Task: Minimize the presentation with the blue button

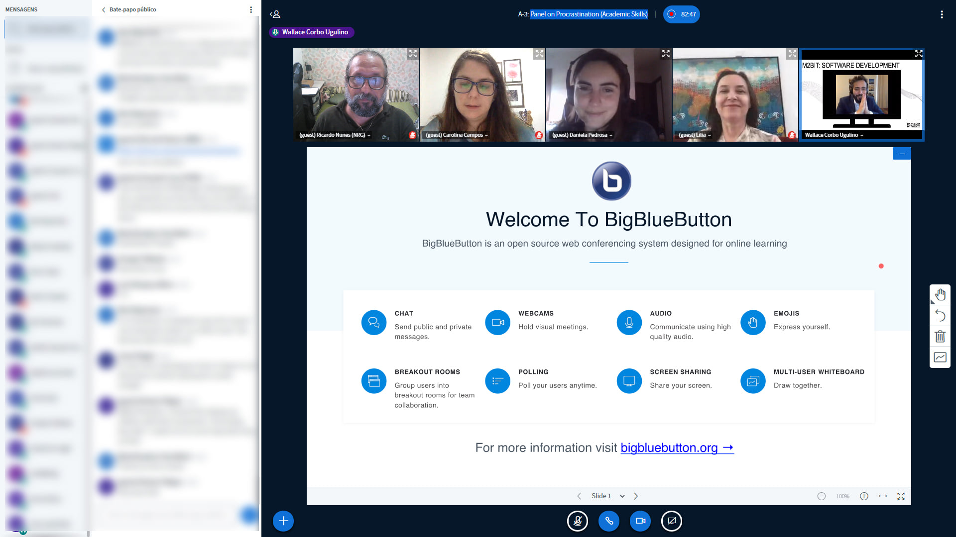Action: (x=902, y=154)
